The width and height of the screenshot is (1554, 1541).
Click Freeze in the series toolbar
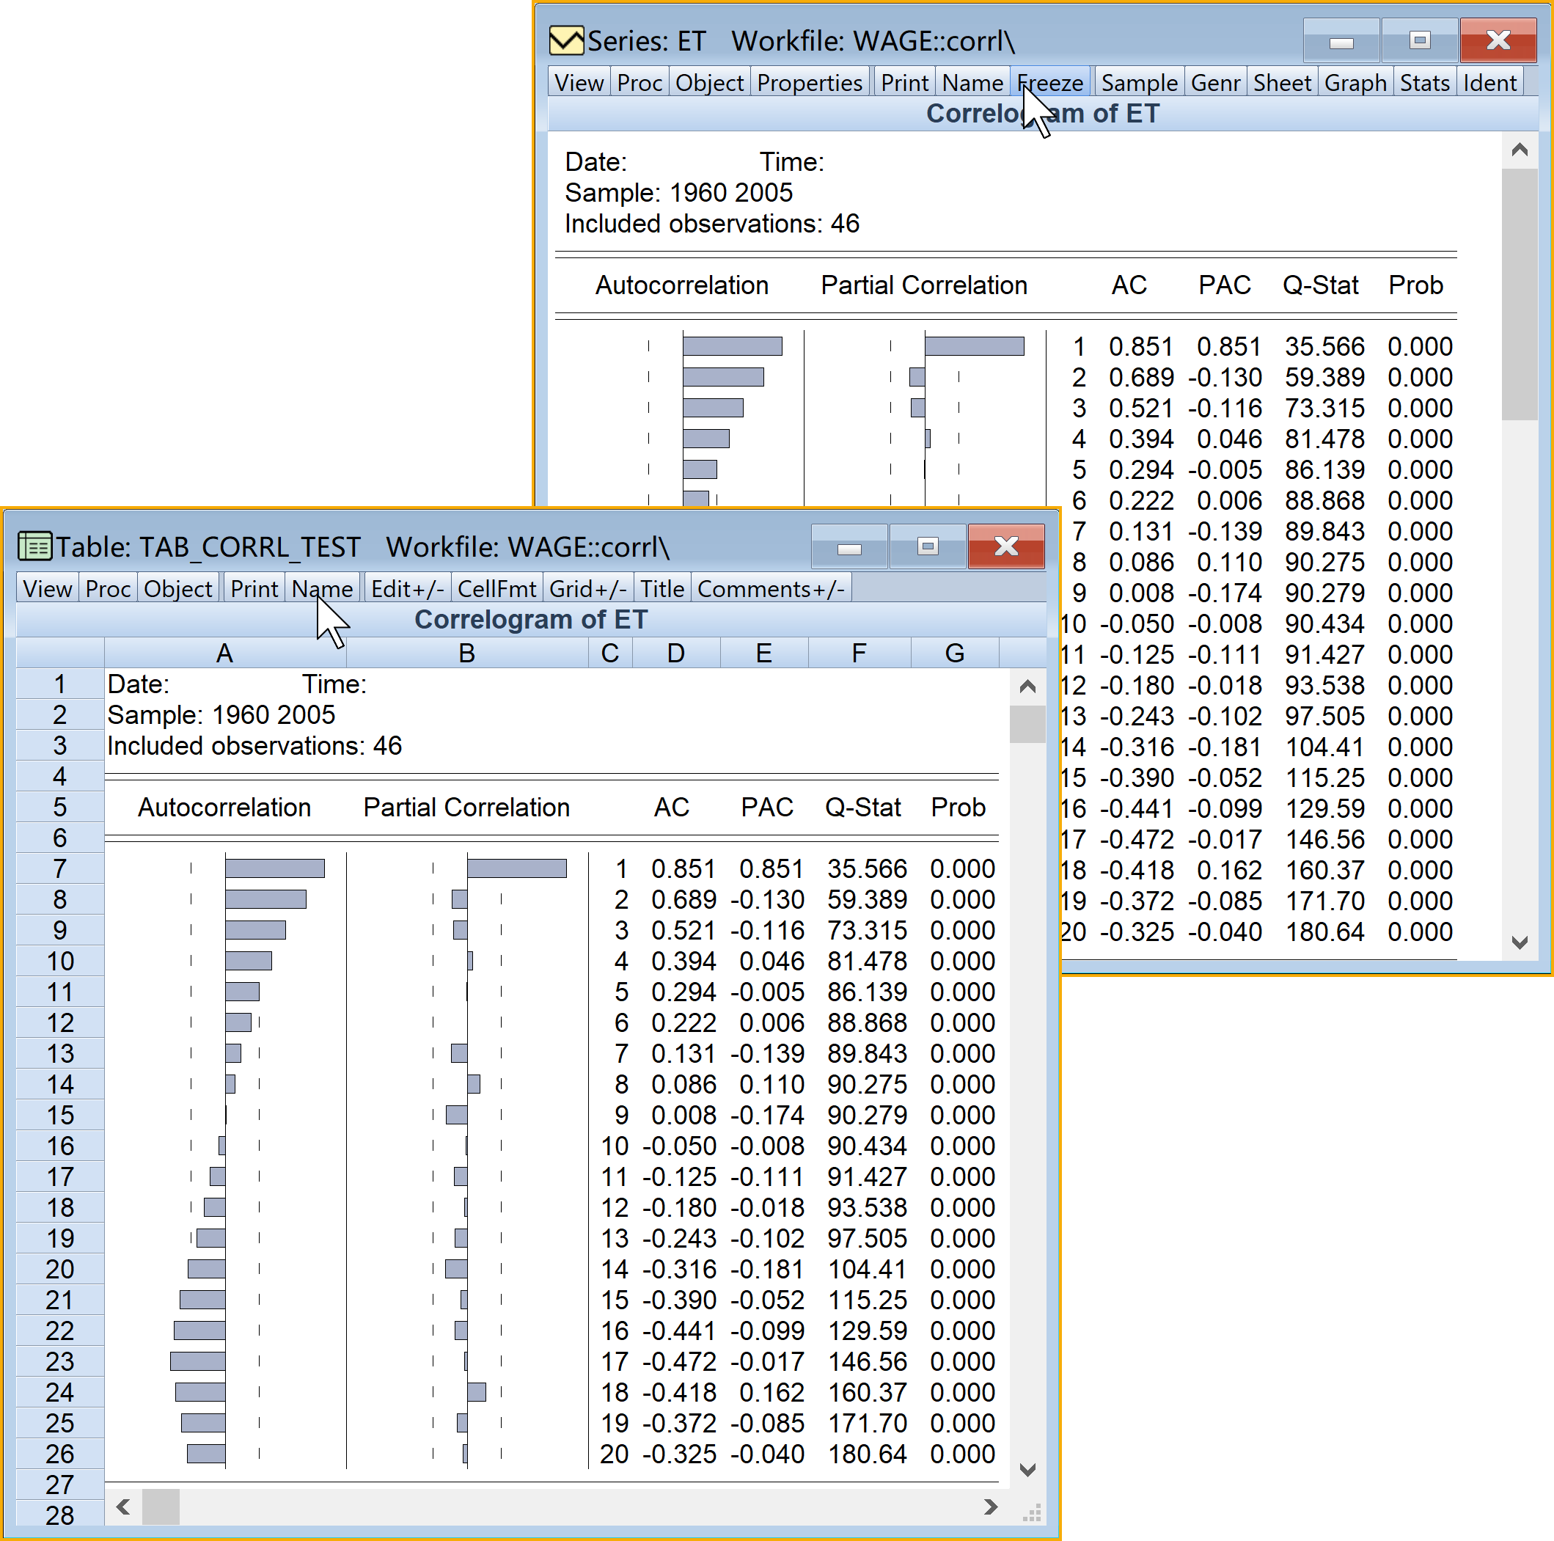pos(1049,83)
